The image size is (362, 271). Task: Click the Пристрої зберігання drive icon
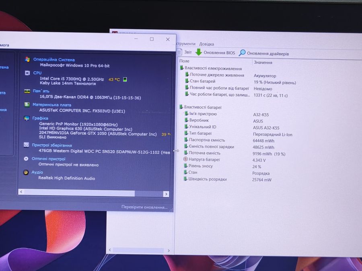[x=26, y=145]
